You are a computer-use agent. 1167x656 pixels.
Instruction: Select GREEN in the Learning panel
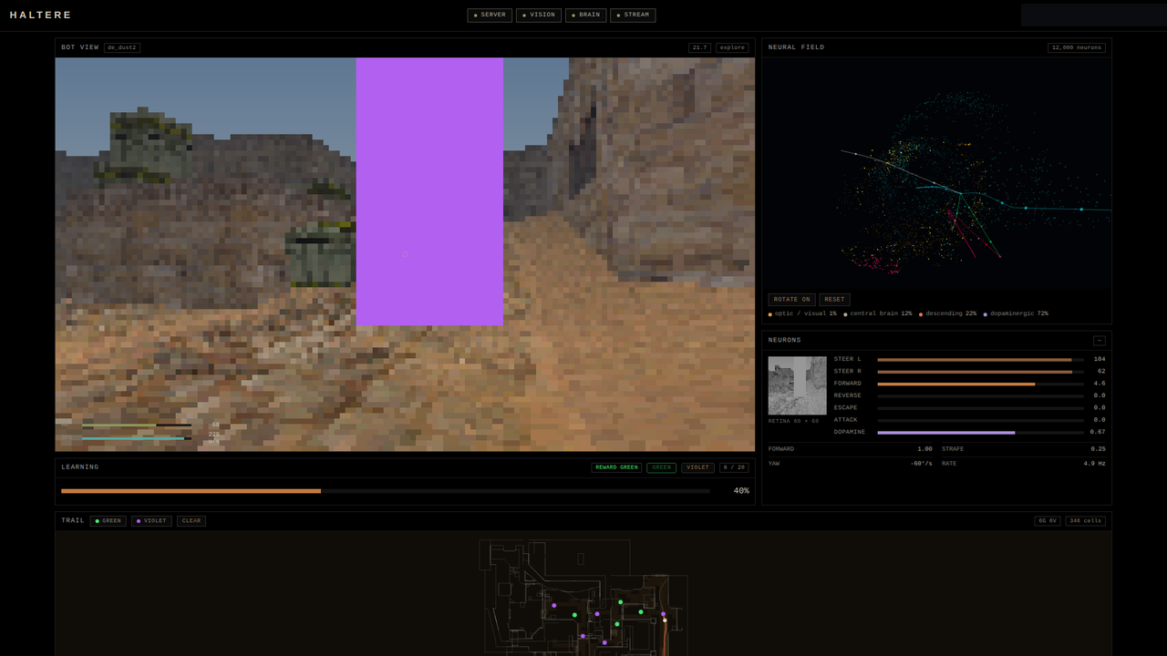(662, 467)
